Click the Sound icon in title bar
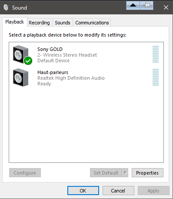Image resolution: width=173 pixels, height=199 pixels. pos(6,7)
